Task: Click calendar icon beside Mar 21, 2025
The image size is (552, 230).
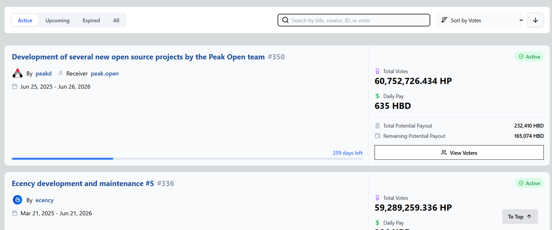Action: click(x=15, y=213)
